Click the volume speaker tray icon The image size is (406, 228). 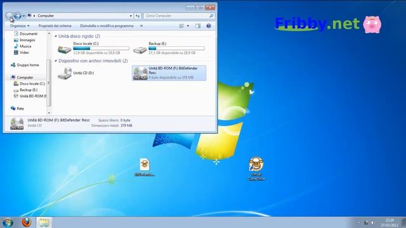[373, 222]
